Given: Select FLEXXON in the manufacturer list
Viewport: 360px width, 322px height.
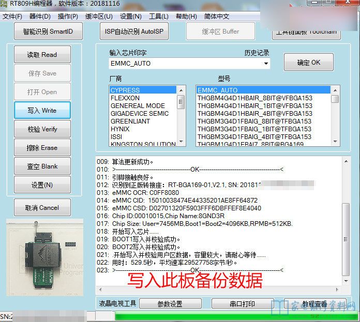Looking at the screenshot, I should (125, 98).
